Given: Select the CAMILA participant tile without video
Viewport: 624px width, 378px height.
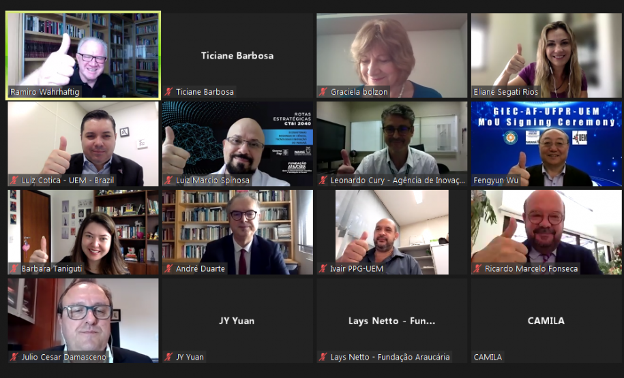Looking at the screenshot, I should 546,320.
